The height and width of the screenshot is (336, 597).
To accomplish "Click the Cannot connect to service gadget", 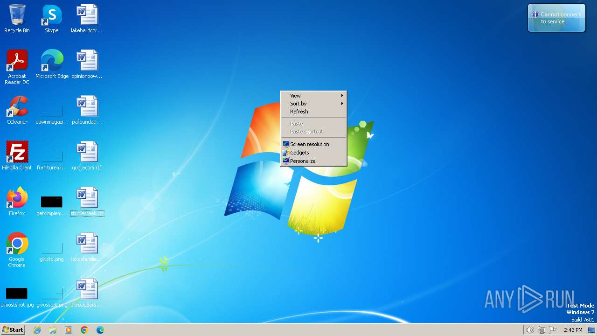I will [x=556, y=18].
